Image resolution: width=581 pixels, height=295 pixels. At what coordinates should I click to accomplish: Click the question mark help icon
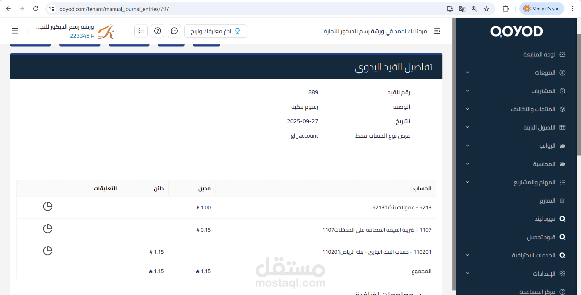157,30
